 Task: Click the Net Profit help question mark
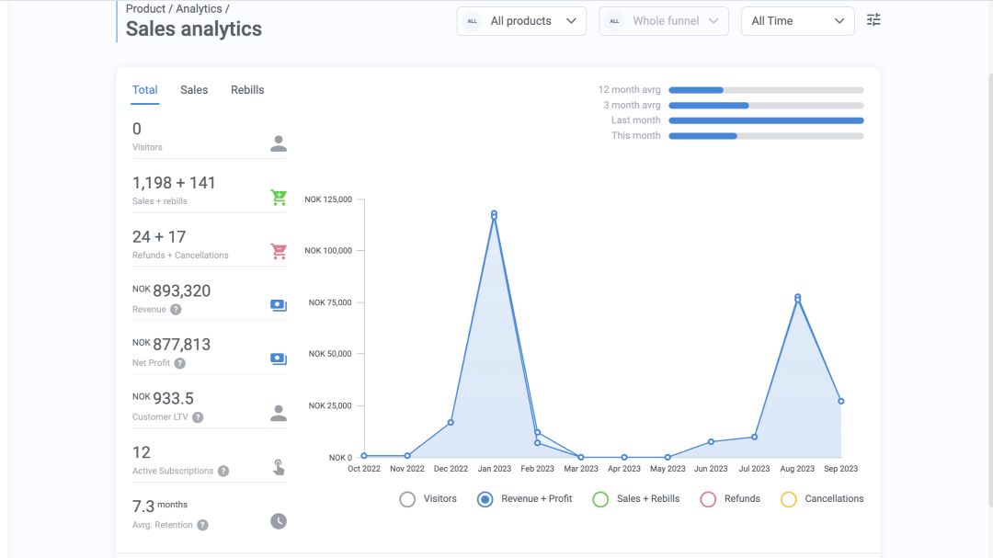(180, 363)
